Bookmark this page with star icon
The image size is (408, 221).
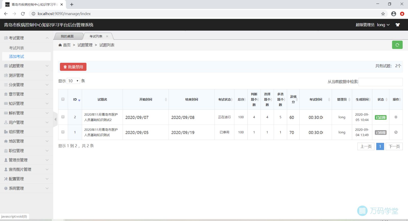383,14
